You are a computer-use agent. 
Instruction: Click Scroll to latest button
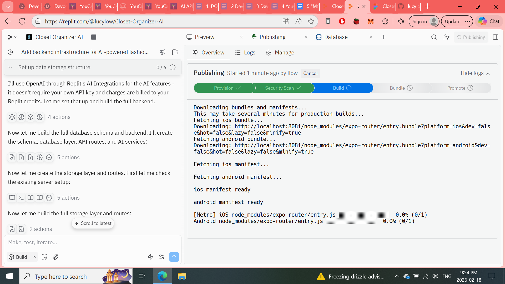93,223
